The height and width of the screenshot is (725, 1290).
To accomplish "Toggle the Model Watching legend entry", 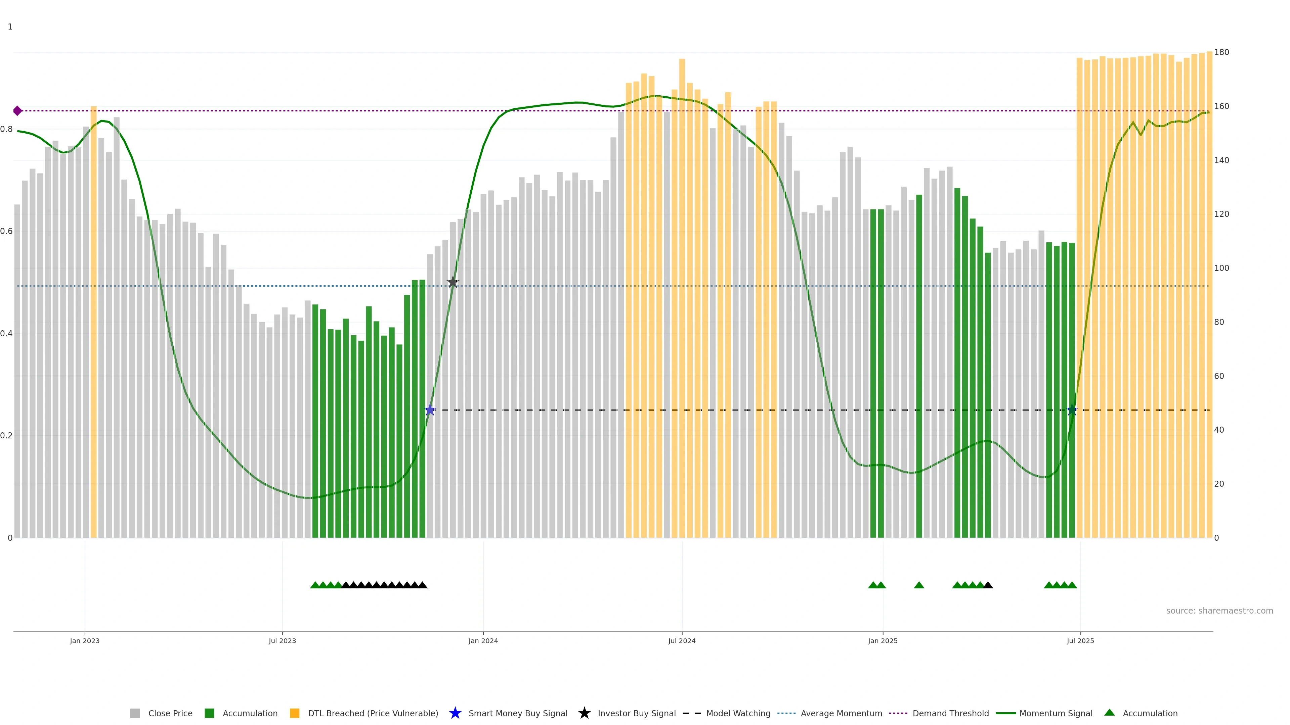I will click(738, 713).
